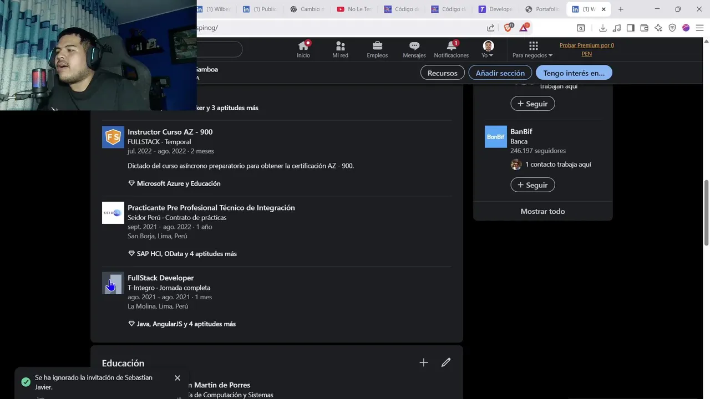
Task: Open Brave Shields lion icon
Action: click(x=508, y=28)
